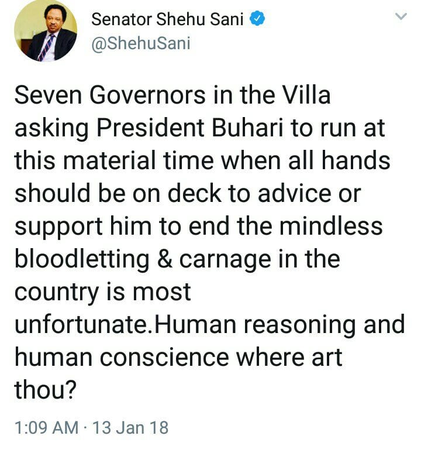Click the blue verified badge
The width and height of the screenshot is (421, 453).
[x=257, y=19]
